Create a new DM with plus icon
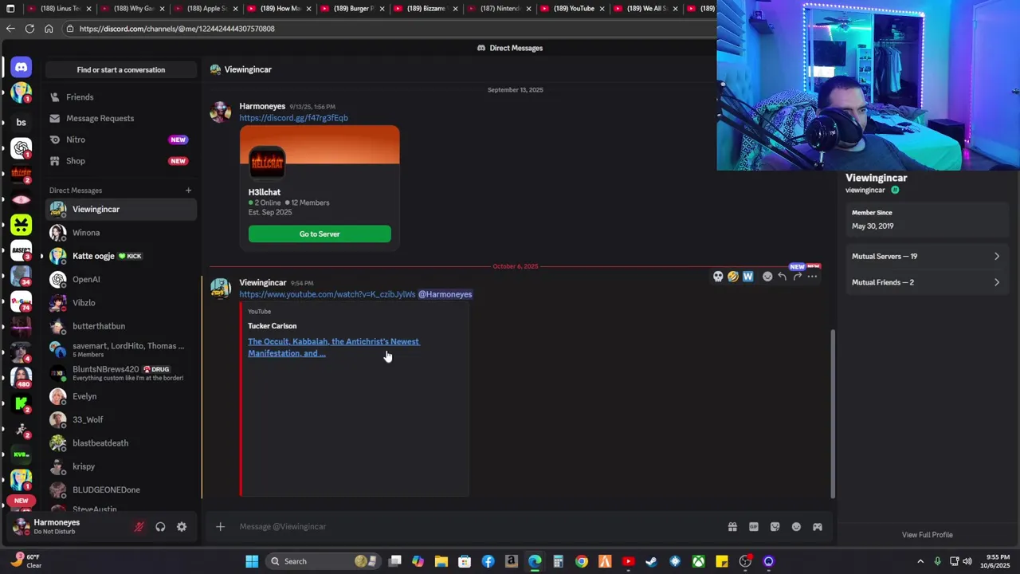Viewport: 1020px width, 574px height. tap(188, 190)
